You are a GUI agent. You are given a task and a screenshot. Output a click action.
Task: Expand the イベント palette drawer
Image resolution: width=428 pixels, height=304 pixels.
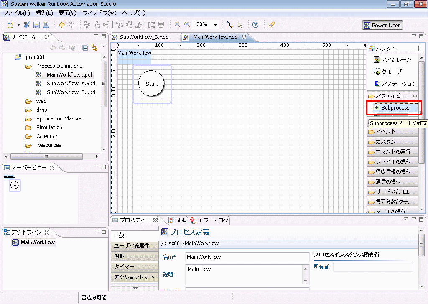[392, 132]
